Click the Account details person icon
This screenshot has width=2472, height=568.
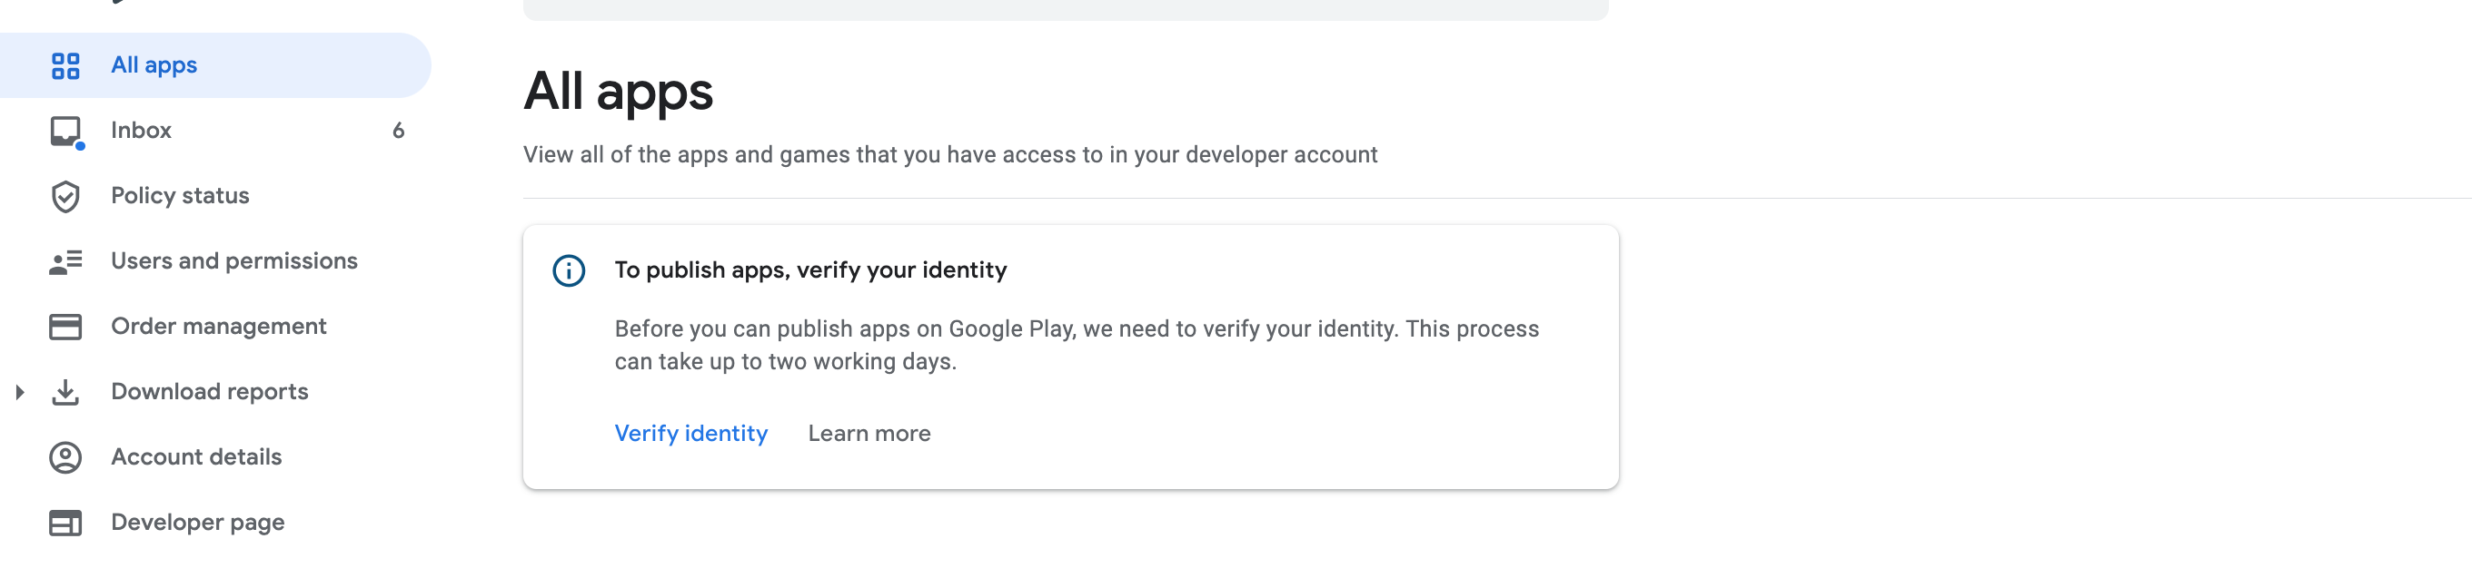[x=65, y=457]
